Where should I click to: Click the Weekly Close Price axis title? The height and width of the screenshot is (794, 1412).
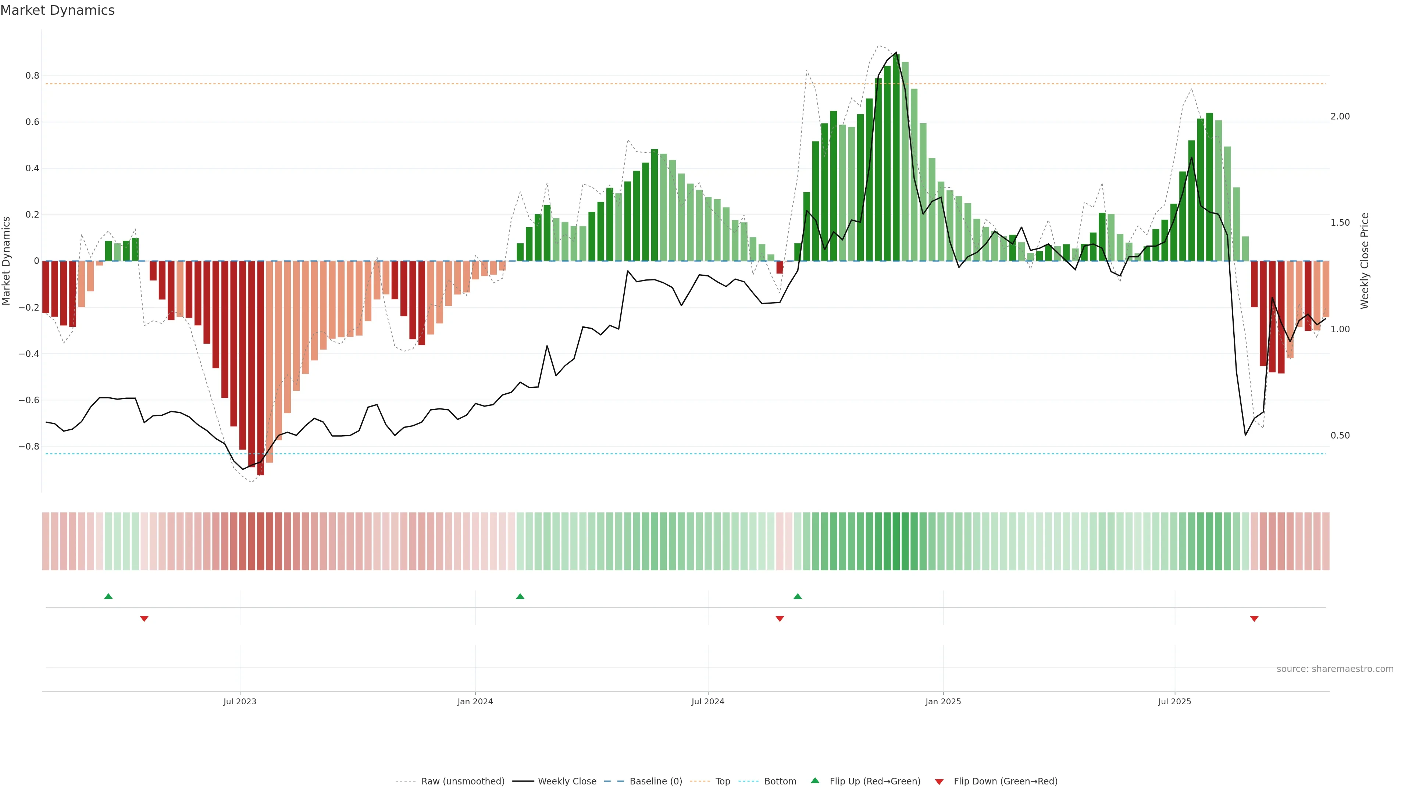coord(1364,261)
